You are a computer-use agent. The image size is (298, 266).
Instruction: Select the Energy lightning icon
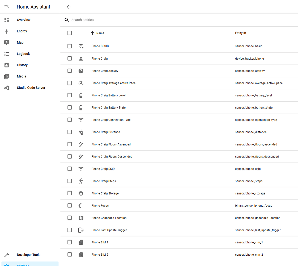6,31
